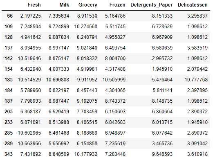Select row index 184
213x162 pixels.
pos(9,90)
